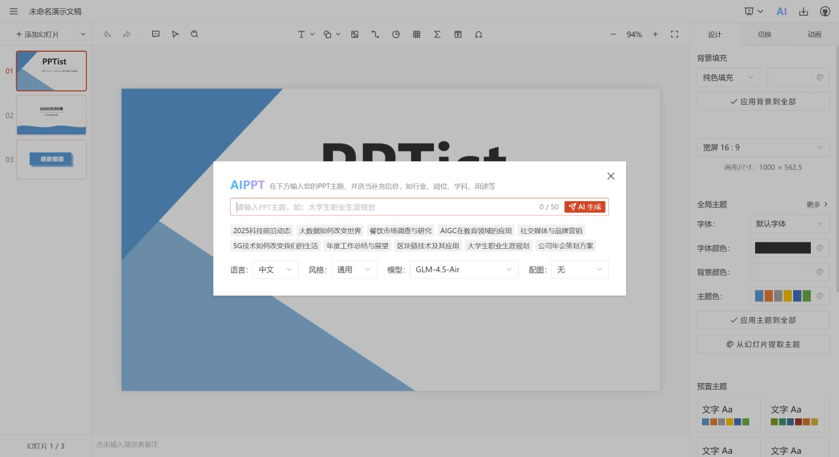Click the insert table icon

coord(416,34)
